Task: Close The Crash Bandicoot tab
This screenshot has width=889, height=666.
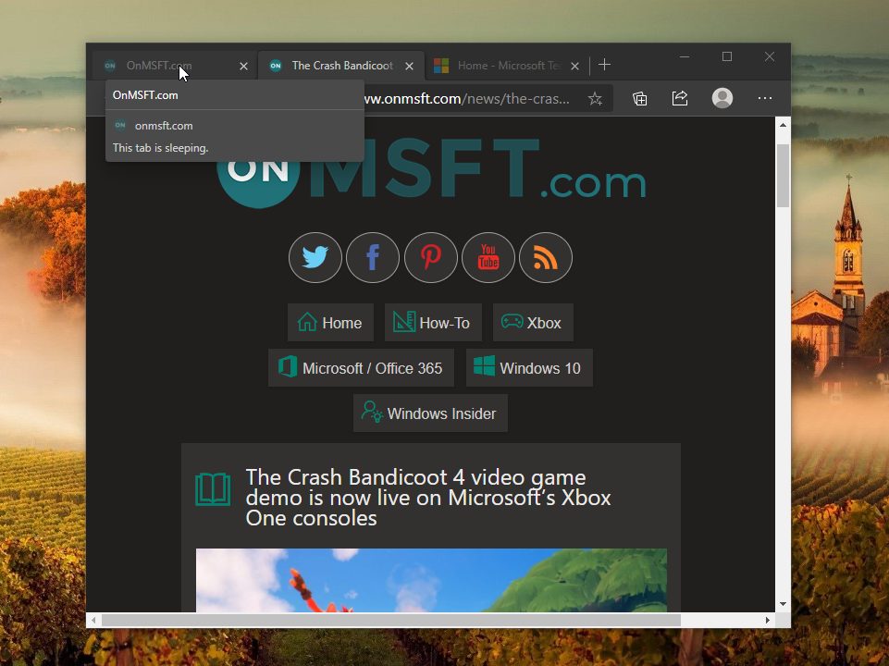Action: (x=410, y=67)
